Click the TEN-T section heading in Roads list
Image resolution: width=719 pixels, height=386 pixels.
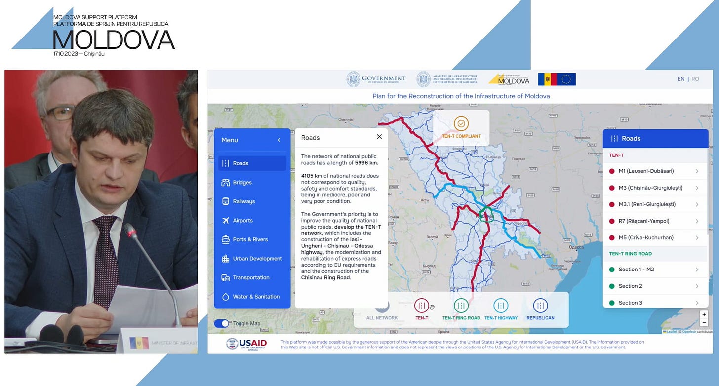(x=616, y=155)
